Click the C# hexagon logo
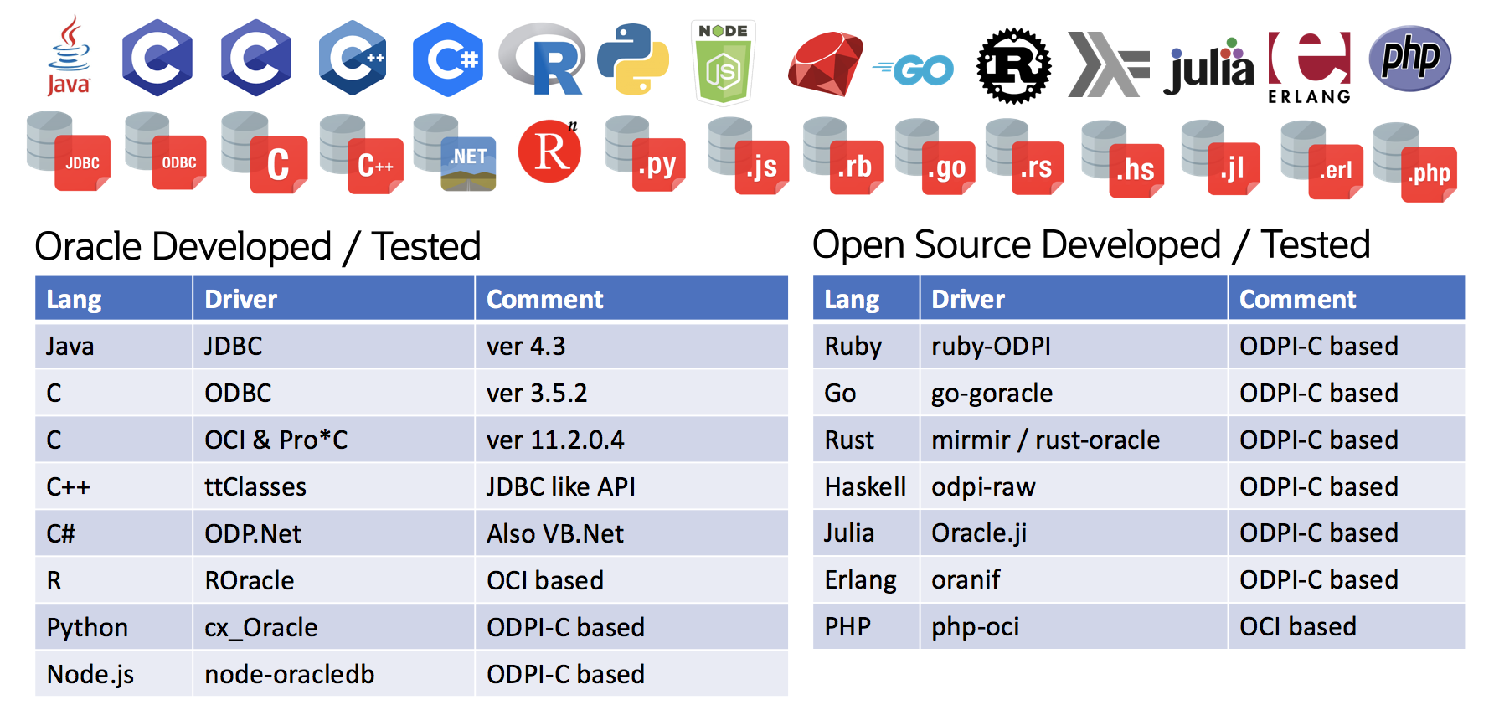 pyautogui.click(x=448, y=59)
